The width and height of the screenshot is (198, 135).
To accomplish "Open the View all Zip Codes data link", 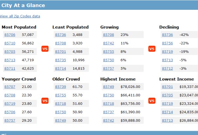I will point(20,16).
